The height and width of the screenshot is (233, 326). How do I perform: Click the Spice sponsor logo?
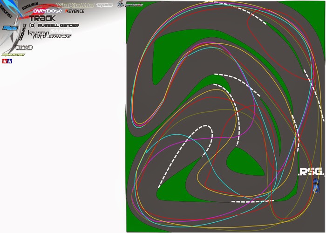(x=60, y=36)
